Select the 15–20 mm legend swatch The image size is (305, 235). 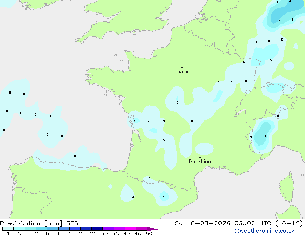click(75, 229)
